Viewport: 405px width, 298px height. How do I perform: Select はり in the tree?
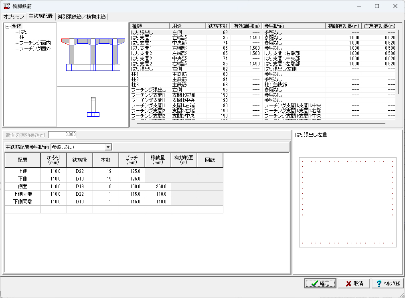coord(23,31)
